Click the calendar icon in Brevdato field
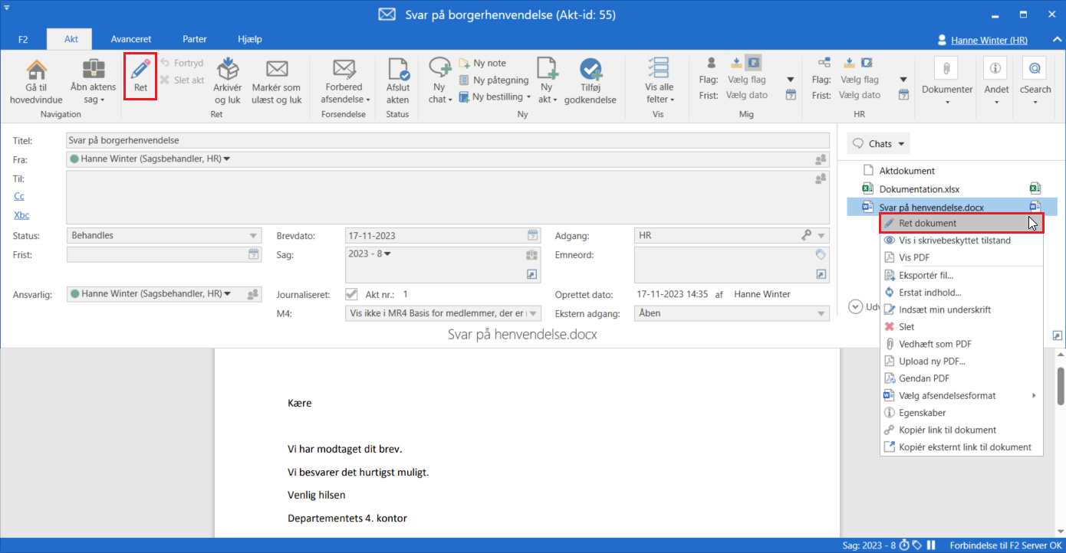 tap(533, 235)
